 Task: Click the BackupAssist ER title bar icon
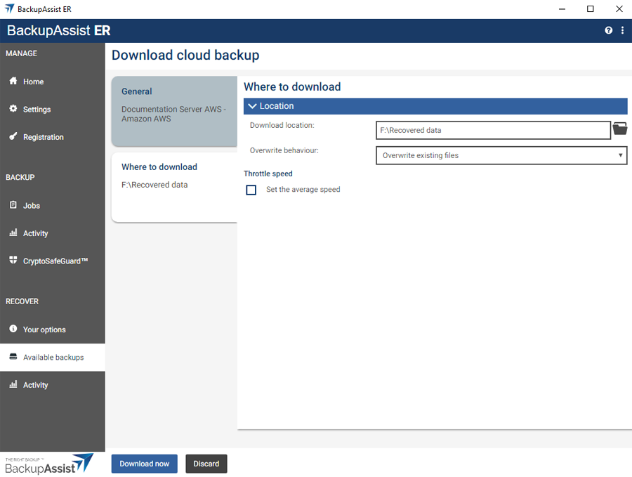click(x=9, y=8)
